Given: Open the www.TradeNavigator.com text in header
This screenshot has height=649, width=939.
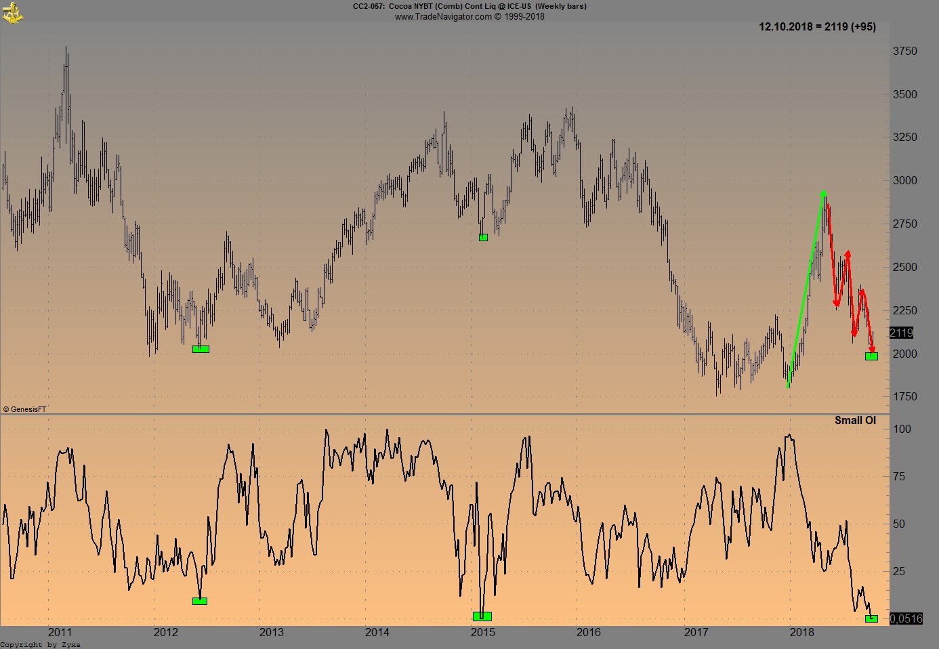Looking at the screenshot, I should [443, 16].
